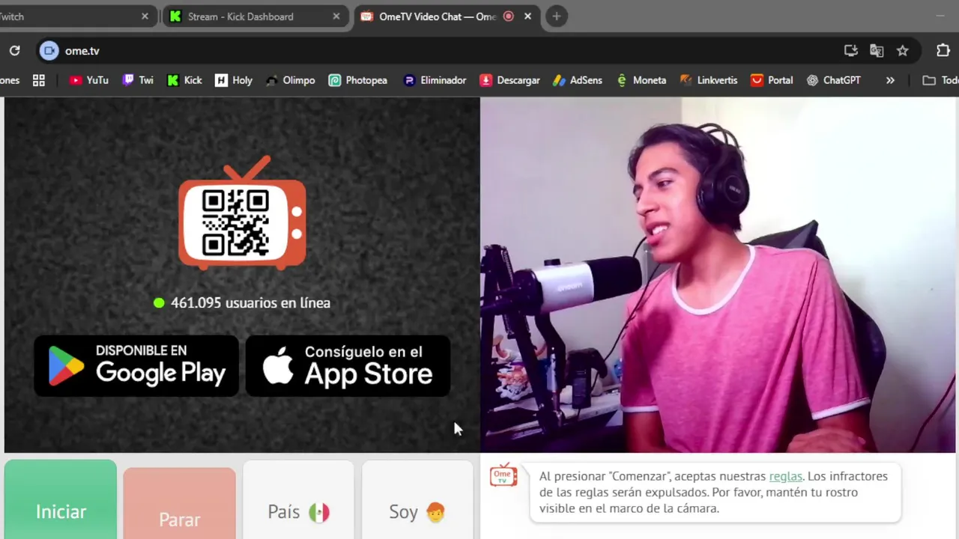
Task: Open the apps grid bookmark icon
Action: tap(39, 80)
